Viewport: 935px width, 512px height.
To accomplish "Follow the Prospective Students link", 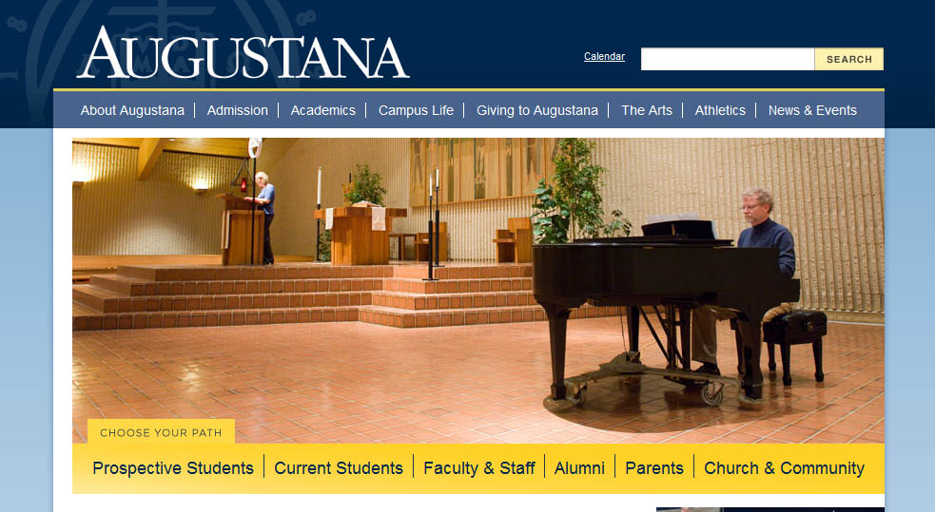I will coord(173,468).
